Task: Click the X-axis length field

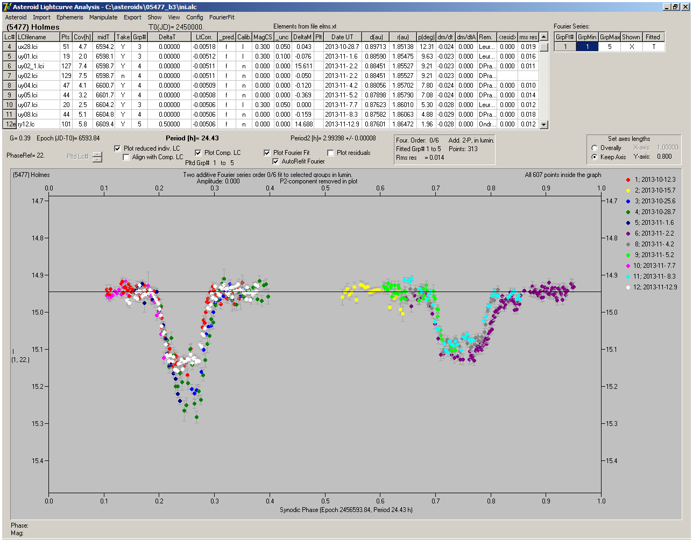Action: pos(668,147)
